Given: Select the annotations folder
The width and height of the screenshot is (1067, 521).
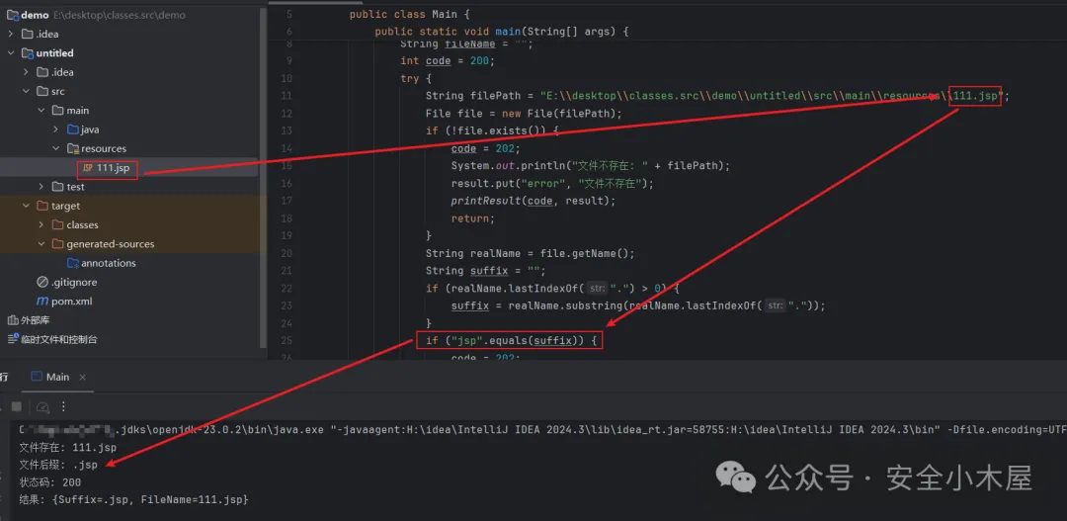Looking at the screenshot, I should tap(108, 263).
